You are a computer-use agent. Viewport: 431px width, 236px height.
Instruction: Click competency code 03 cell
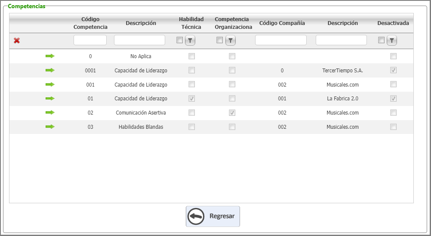(x=90, y=127)
